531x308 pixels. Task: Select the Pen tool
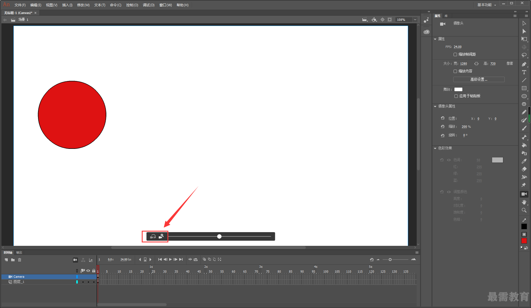[524, 64]
